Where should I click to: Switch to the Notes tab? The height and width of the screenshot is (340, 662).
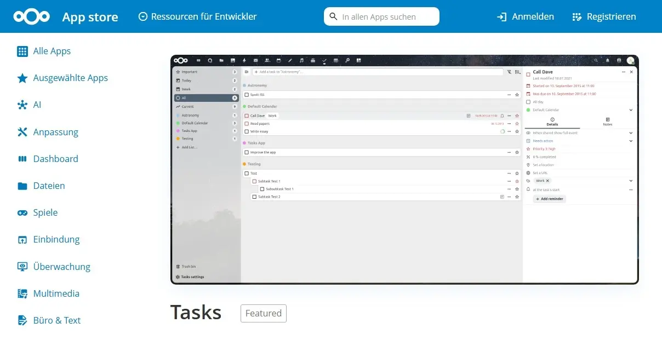point(608,122)
